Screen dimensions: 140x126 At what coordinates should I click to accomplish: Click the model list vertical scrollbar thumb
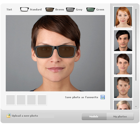click(136, 45)
